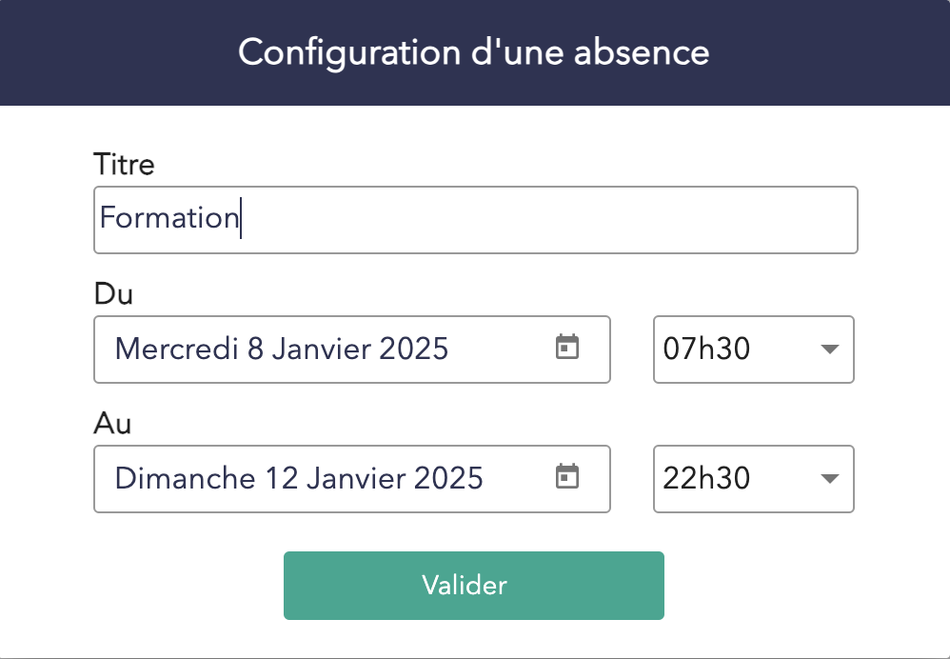Select the Dimanche 12 Janvier 2025 date text
The width and height of the screenshot is (950, 659).
[x=298, y=477]
